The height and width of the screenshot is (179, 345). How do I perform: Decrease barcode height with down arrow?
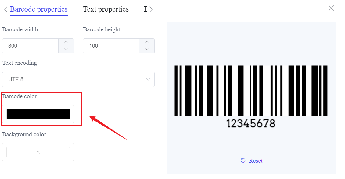(147, 49)
